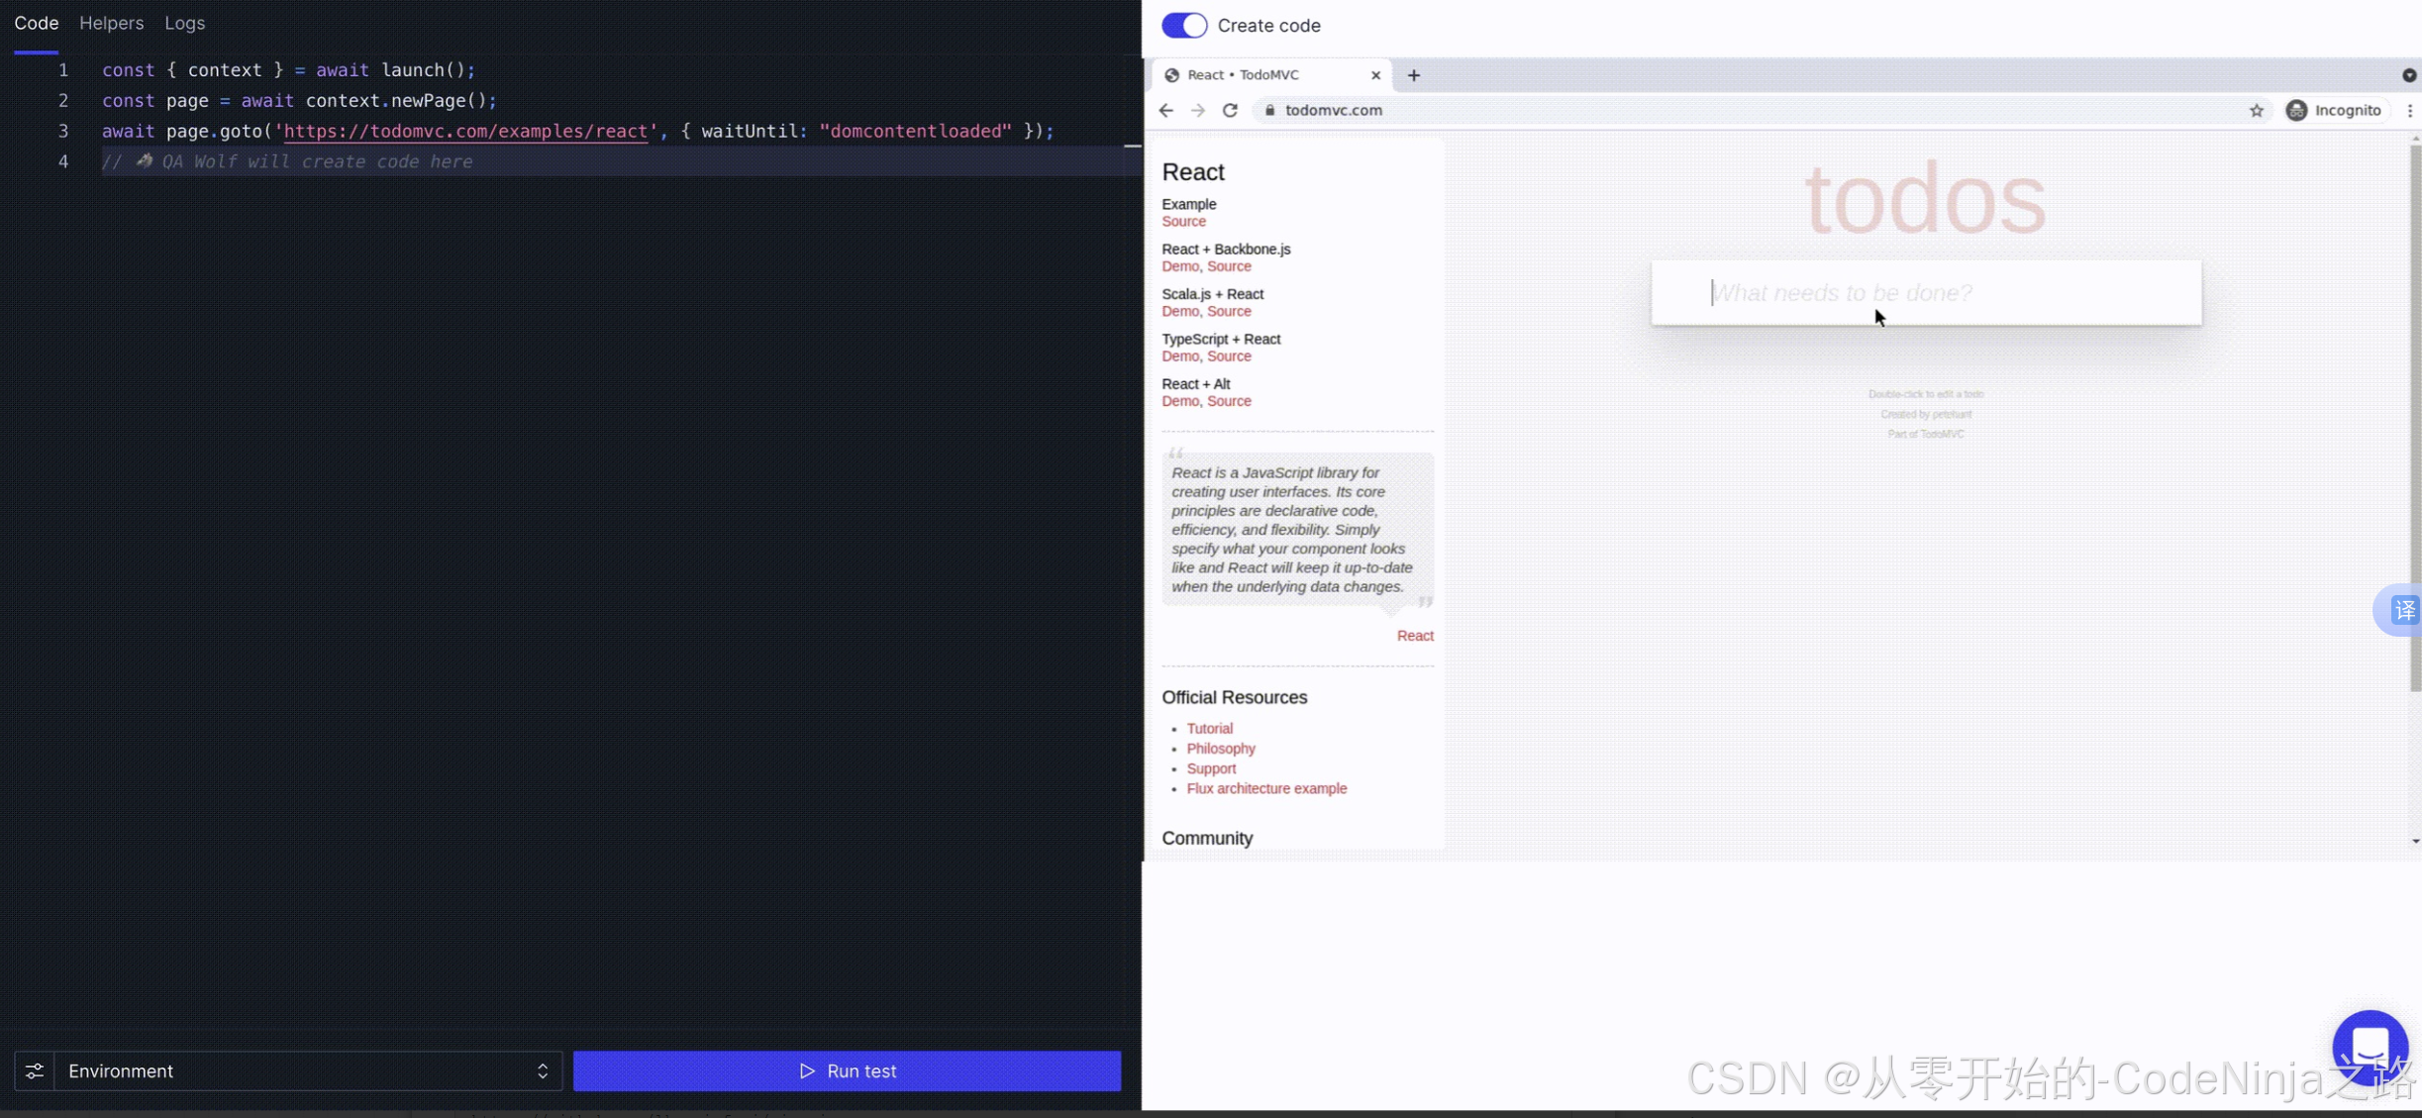Click code line 4 placeholder comment
Viewport: 2422px width, 1118px height.
point(287,162)
